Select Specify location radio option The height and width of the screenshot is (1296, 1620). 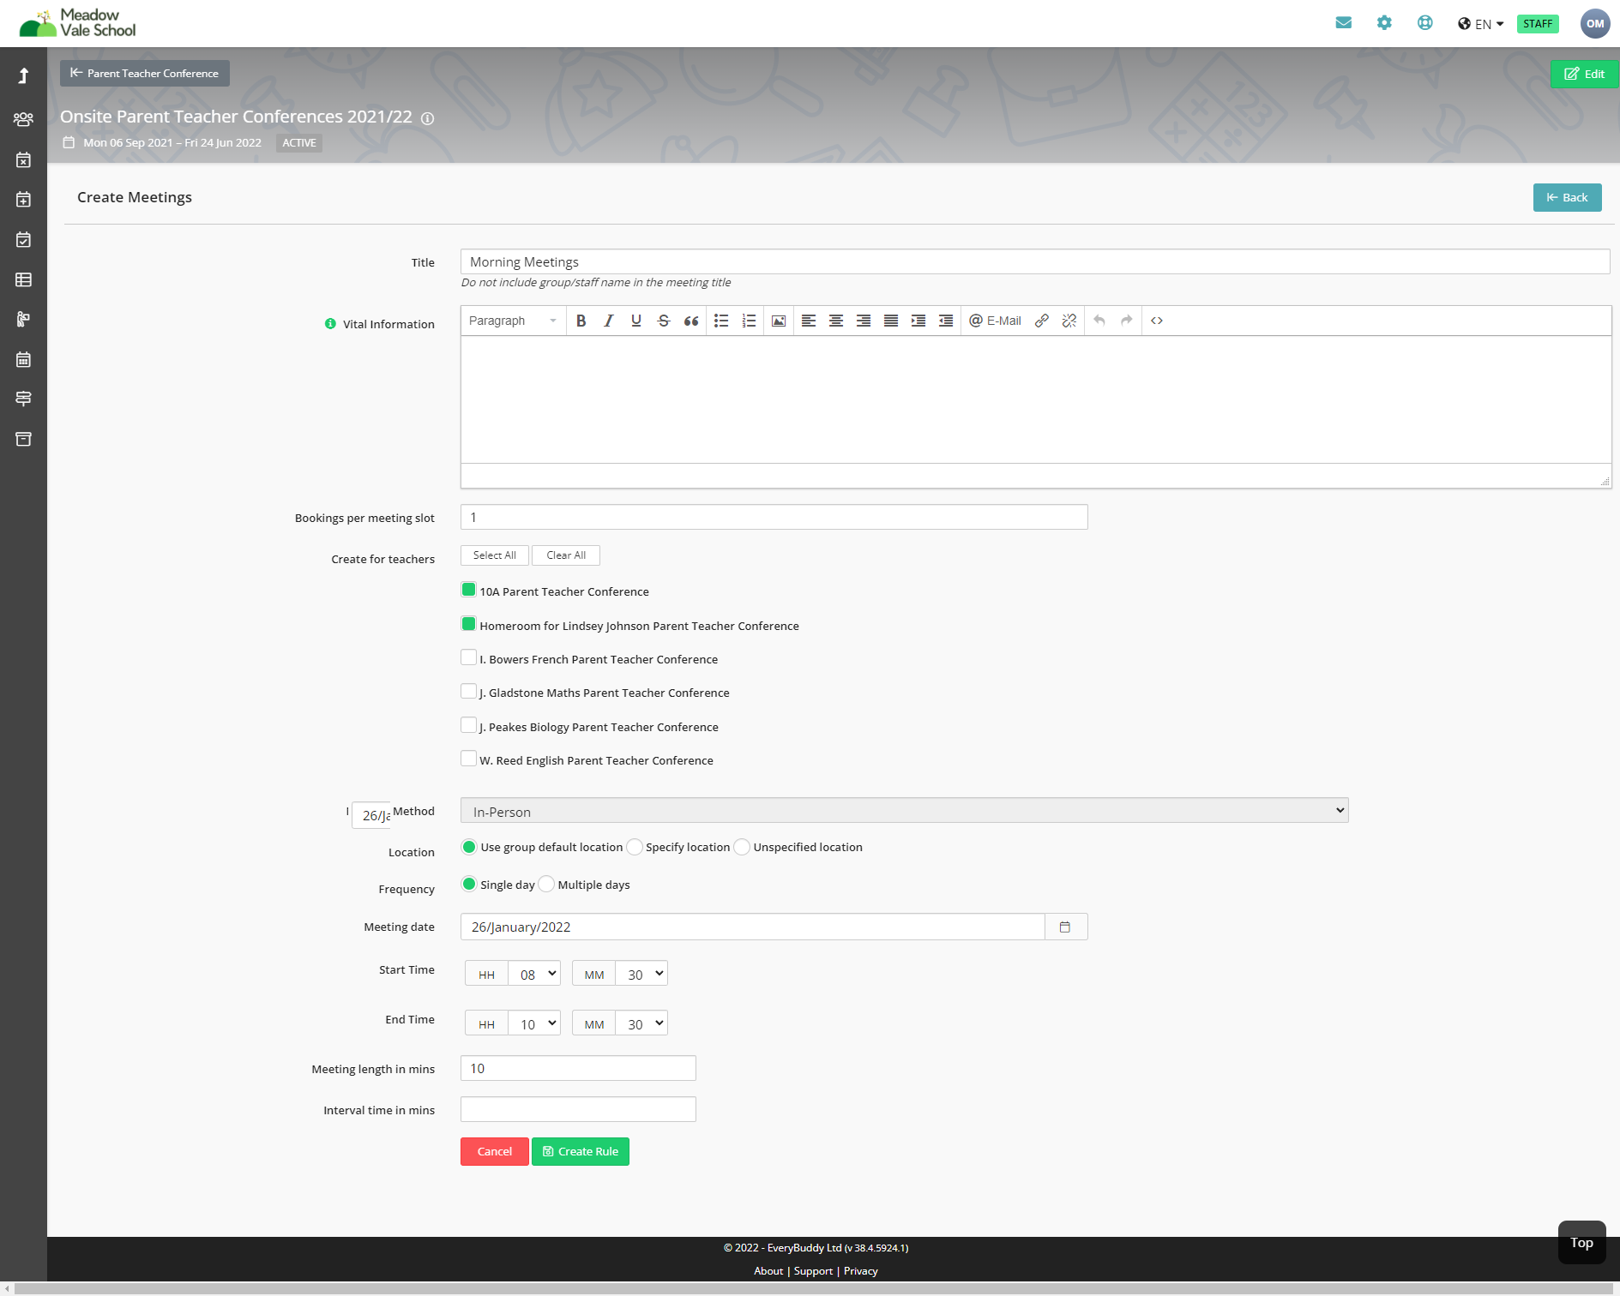coord(635,847)
